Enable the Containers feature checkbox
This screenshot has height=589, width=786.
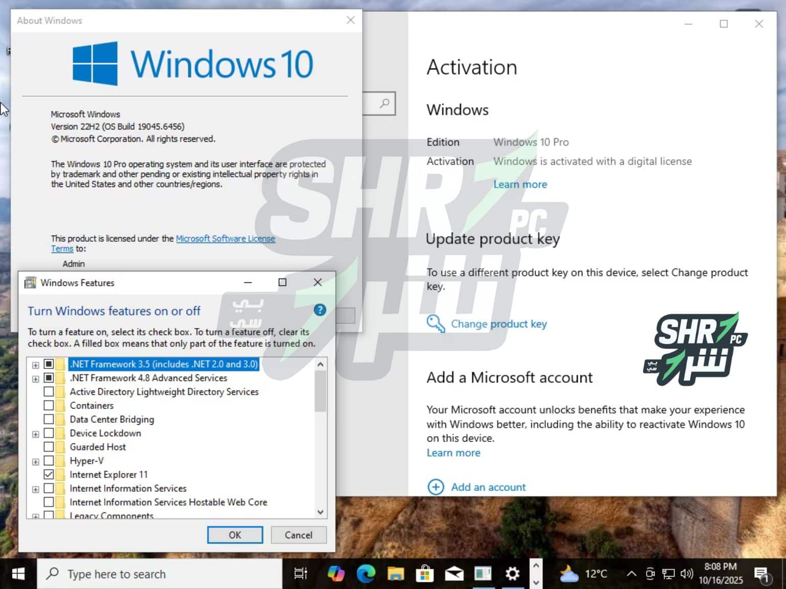click(49, 405)
